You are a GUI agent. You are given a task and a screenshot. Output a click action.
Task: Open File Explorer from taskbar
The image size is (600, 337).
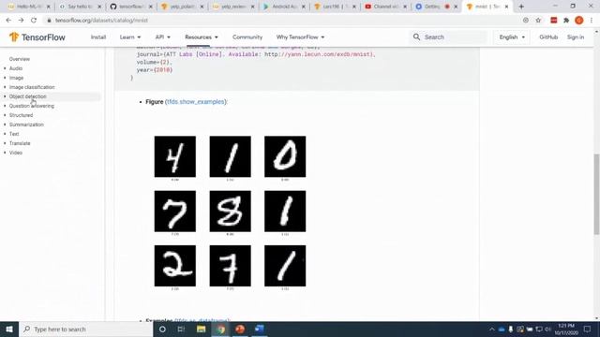tap(201, 329)
